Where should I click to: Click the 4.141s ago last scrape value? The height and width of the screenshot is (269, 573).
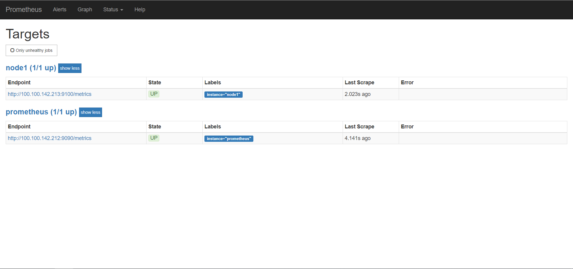tap(358, 138)
